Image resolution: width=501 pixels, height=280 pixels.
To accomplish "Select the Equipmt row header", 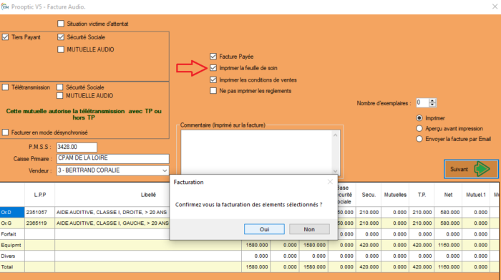I will [12, 245].
